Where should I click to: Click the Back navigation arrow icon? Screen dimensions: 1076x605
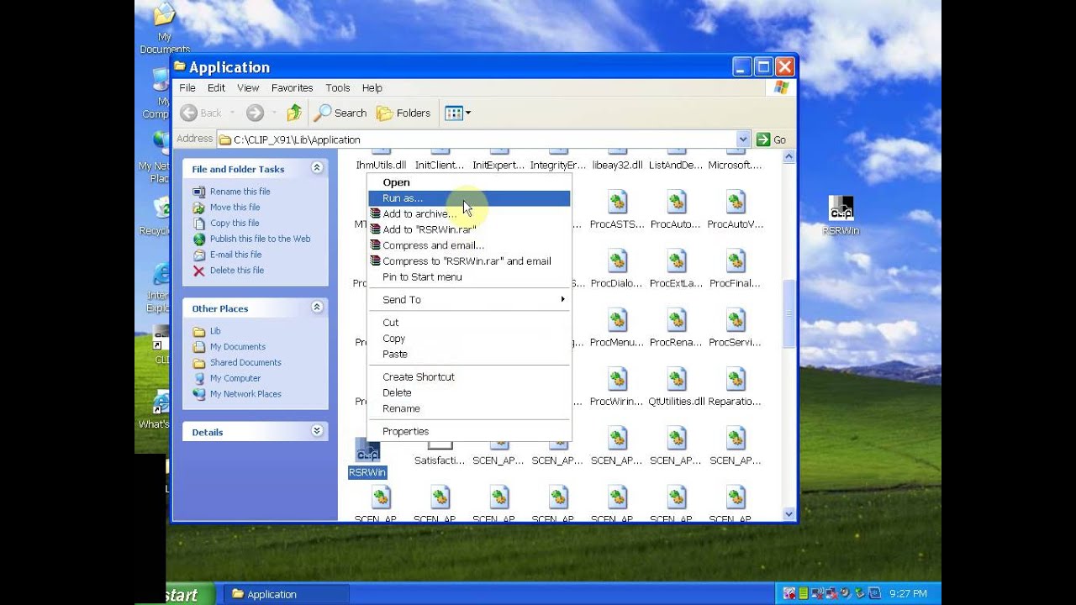pyautogui.click(x=189, y=113)
